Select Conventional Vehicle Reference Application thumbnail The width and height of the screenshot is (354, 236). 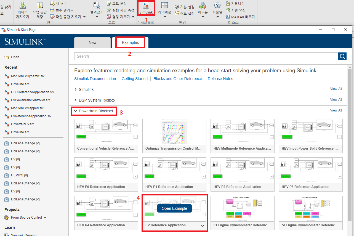point(106,132)
